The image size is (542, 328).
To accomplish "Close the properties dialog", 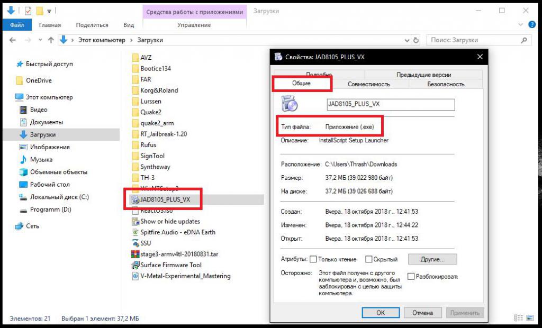I will (x=480, y=57).
